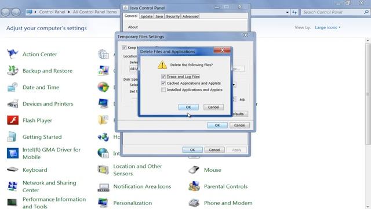Viewport: 371px width, 209px height.
Task: Open the Backup and Restore icon
Action: (12, 71)
